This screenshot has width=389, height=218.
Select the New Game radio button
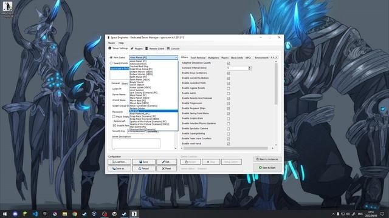click(x=111, y=58)
